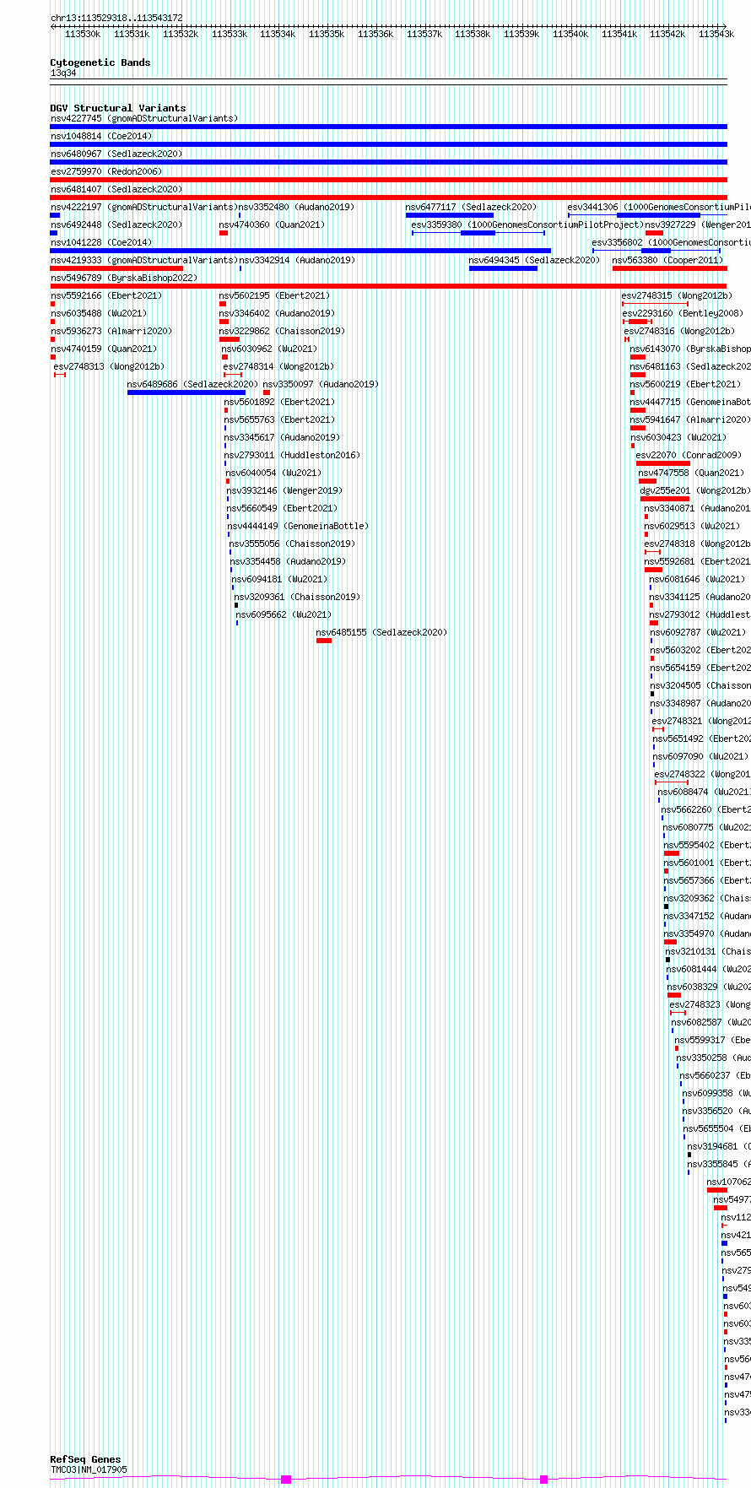Image resolution: width=751 pixels, height=1488 pixels.
Task: Click the first magenta TMCO3 exon block
Action: coord(286,1480)
